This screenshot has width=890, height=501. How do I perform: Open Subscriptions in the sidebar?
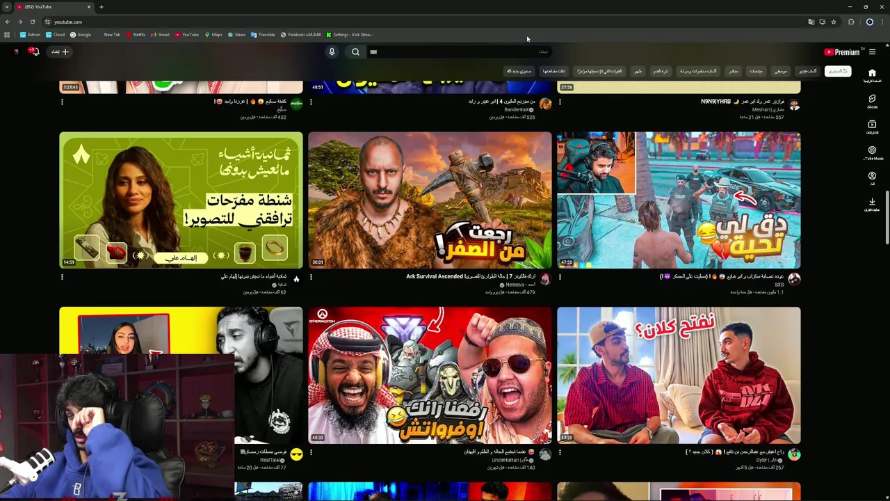872,127
